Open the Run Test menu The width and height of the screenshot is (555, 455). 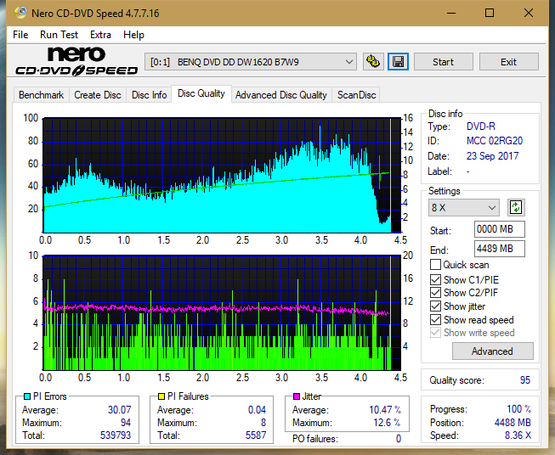[59, 35]
